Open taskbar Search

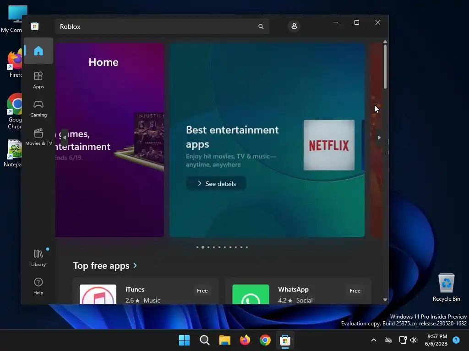pyautogui.click(x=205, y=340)
